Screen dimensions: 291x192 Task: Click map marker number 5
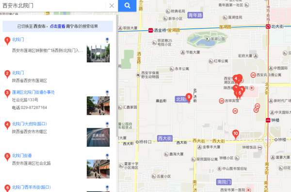(x=240, y=94)
